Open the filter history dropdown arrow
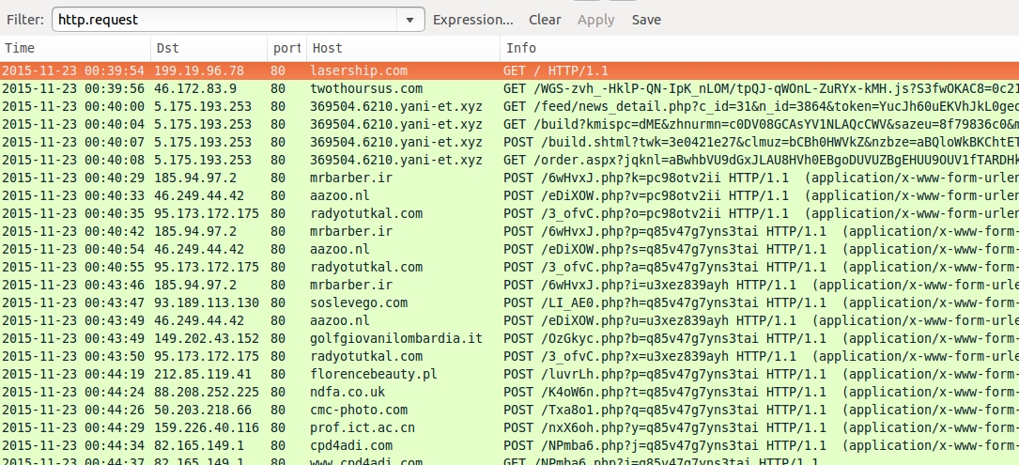1019x465 pixels. 409,19
